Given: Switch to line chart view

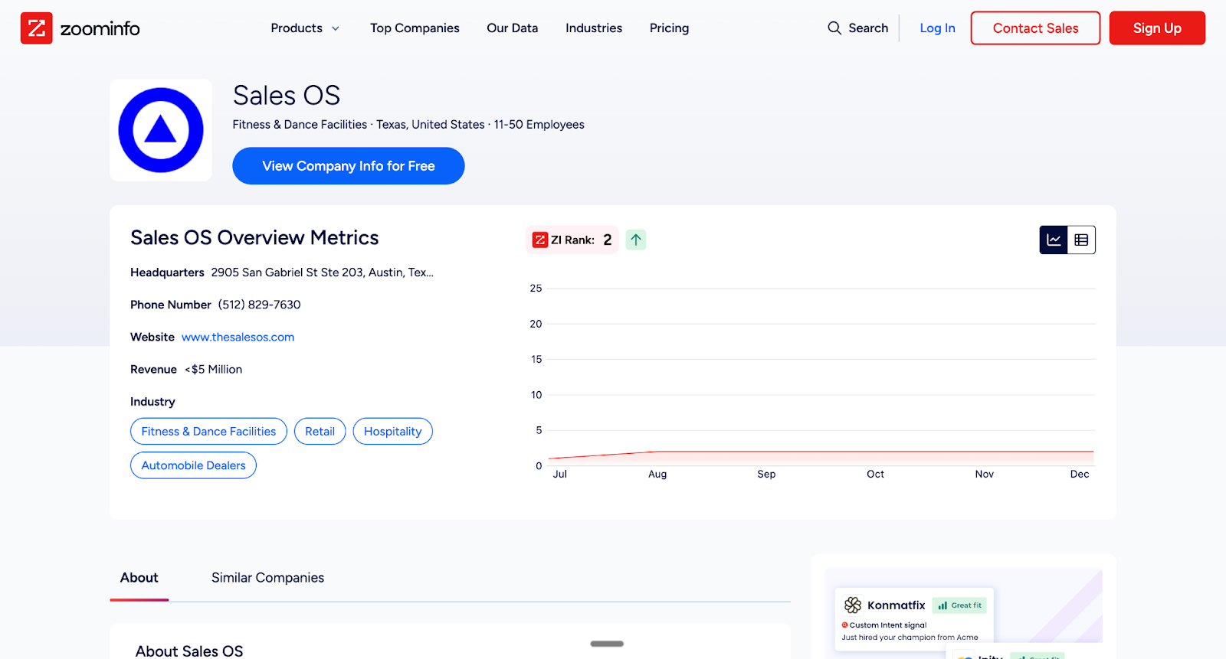Looking at the screenshot, I should click(x=1054, y=240).
